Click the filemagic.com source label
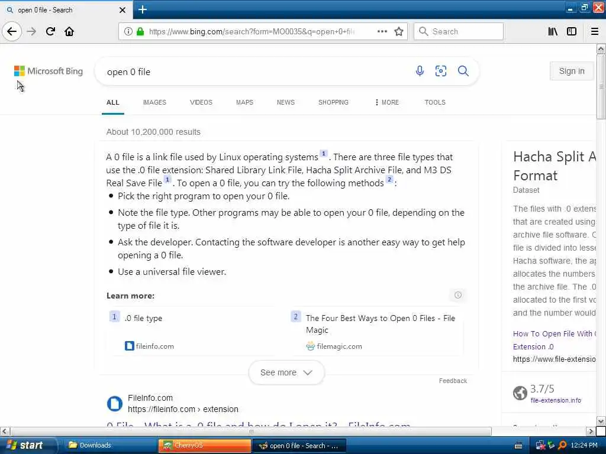The image size is (606, 454). (x=339, y=346)
